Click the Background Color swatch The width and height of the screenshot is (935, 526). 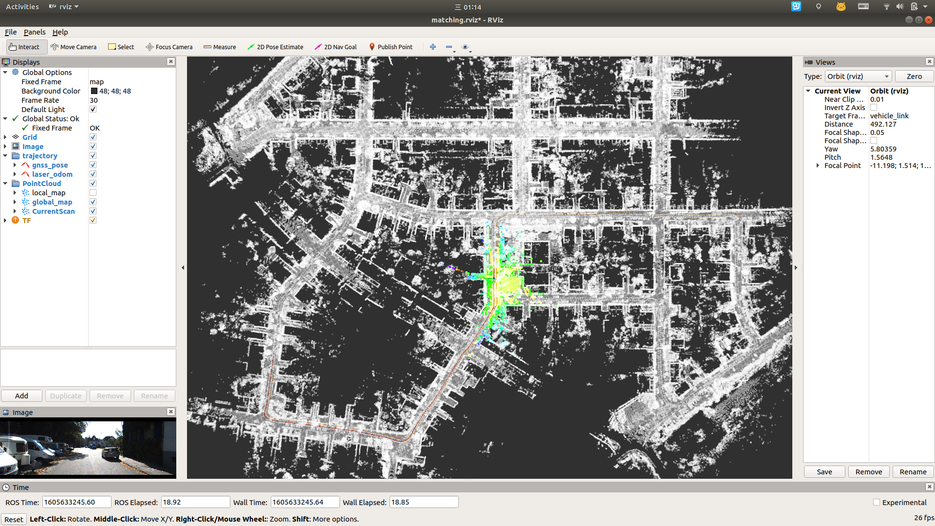click(94, 91)
